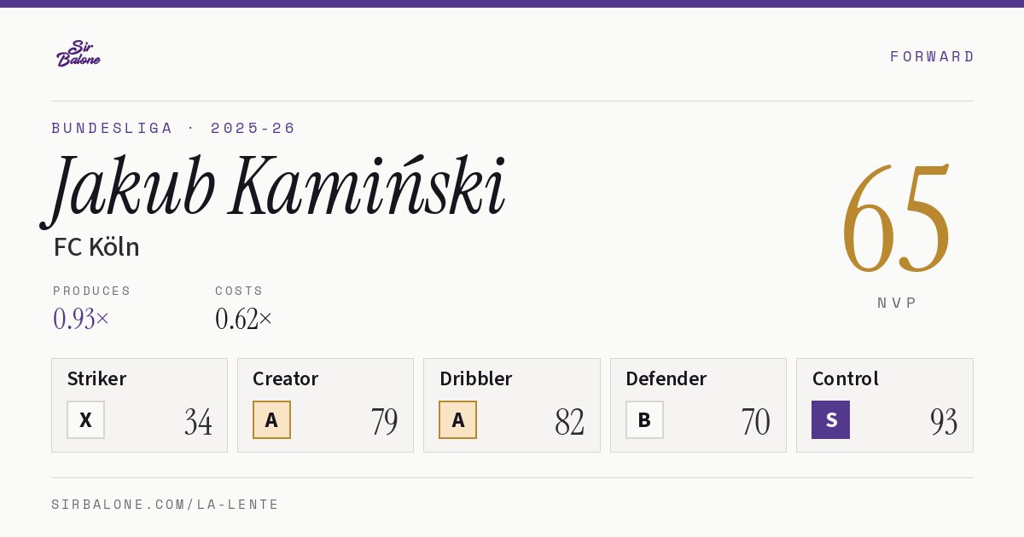Select the Control stat card

pos(885,405)
